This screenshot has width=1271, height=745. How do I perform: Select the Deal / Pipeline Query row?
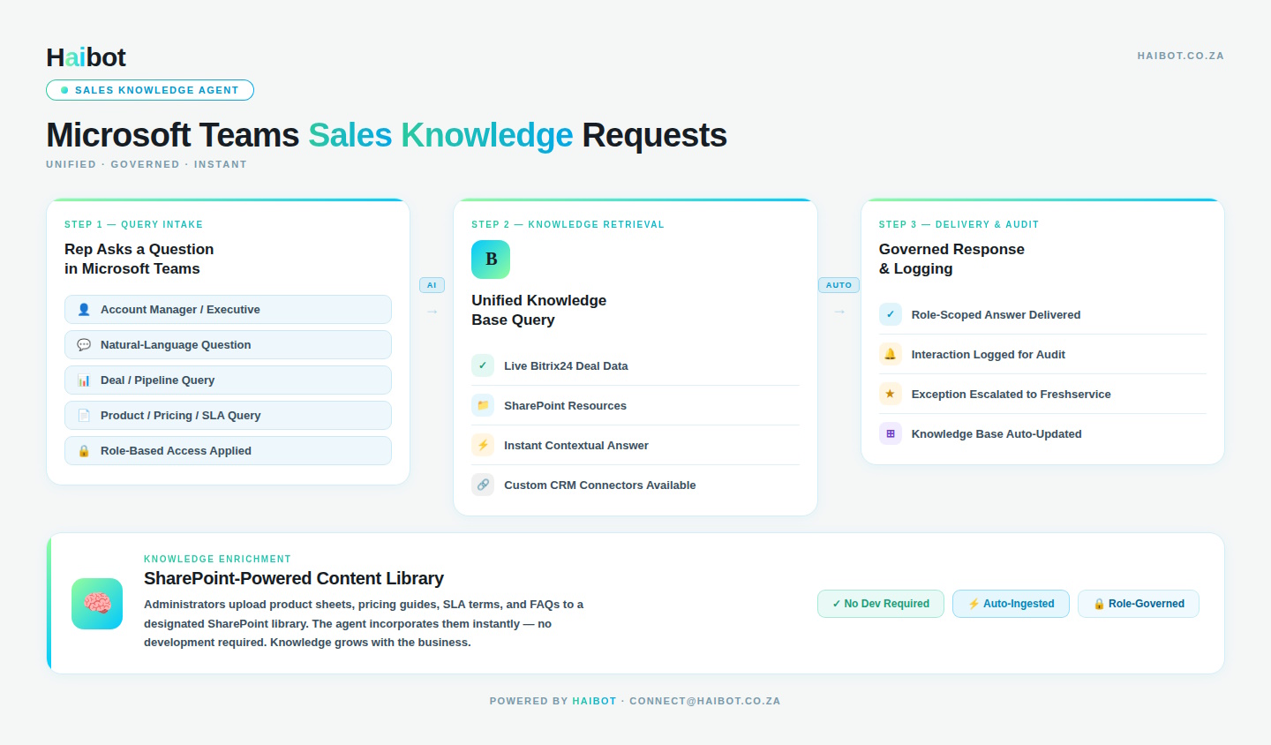point(228,380)
